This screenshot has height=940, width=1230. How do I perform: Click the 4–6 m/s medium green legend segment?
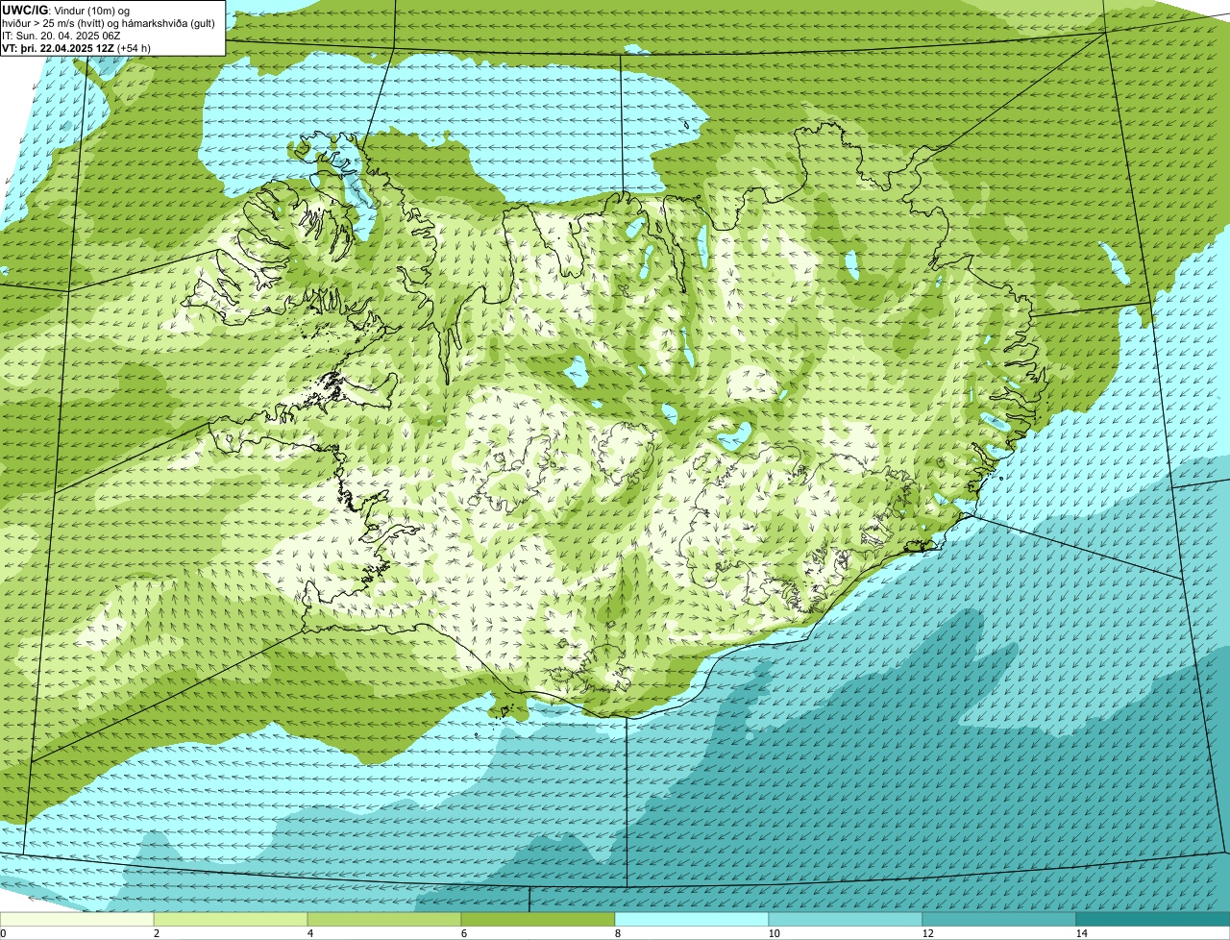(x=384, y=919)
